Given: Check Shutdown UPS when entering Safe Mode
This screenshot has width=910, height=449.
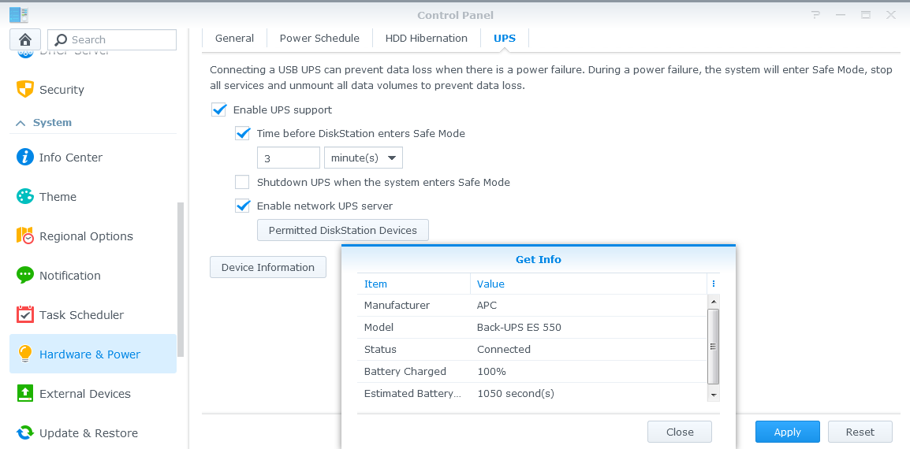Looking at the screenshot, I should pos(243,182).
